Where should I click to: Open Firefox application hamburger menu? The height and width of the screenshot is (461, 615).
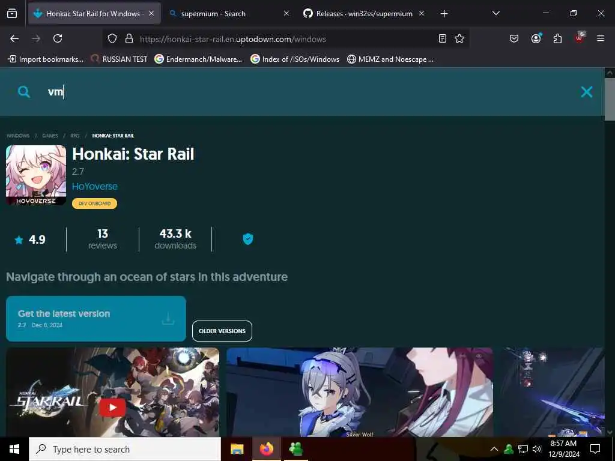[601, 38]
